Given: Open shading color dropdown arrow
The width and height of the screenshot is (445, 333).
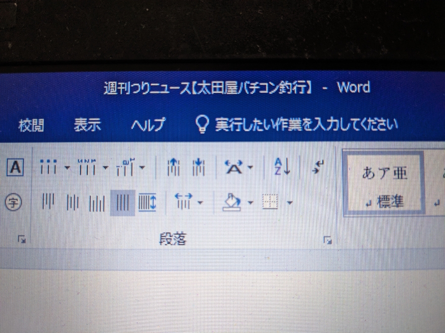Looking at the screenshot, I should pyautogui.click(x=251, y=203).
